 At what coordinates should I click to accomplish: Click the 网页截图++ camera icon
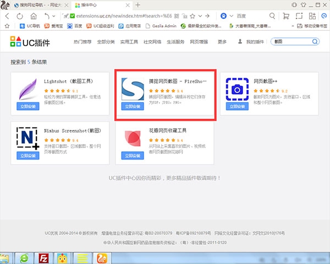coord(237,89)
